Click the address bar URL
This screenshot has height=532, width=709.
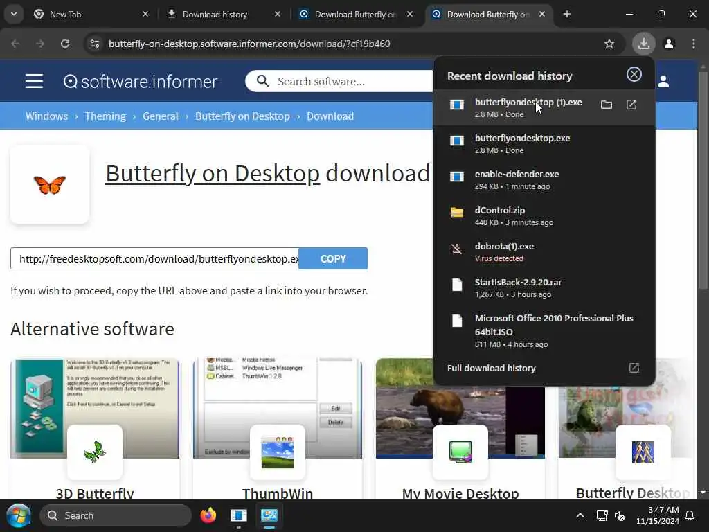[x=249, y=44]
